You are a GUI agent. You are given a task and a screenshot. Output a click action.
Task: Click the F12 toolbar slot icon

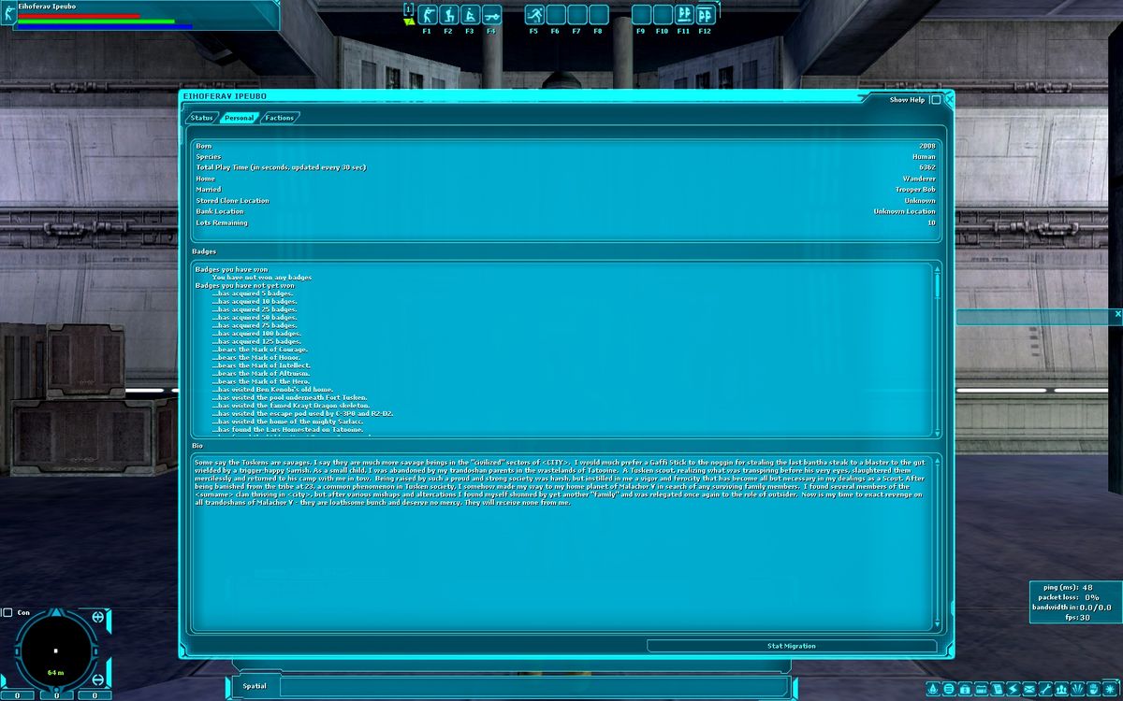click(706, 15)
